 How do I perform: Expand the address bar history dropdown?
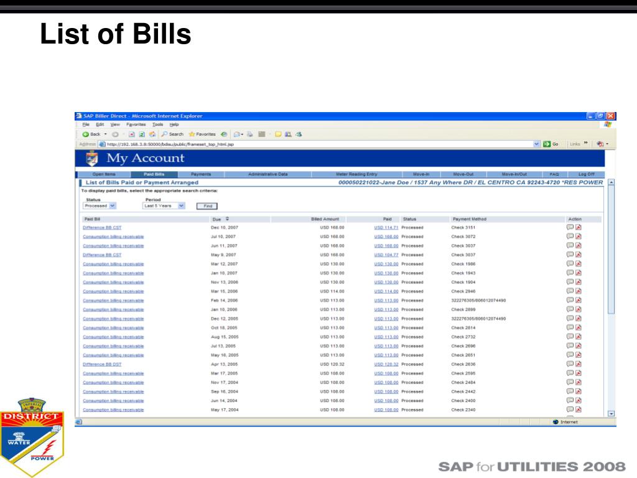536,144
